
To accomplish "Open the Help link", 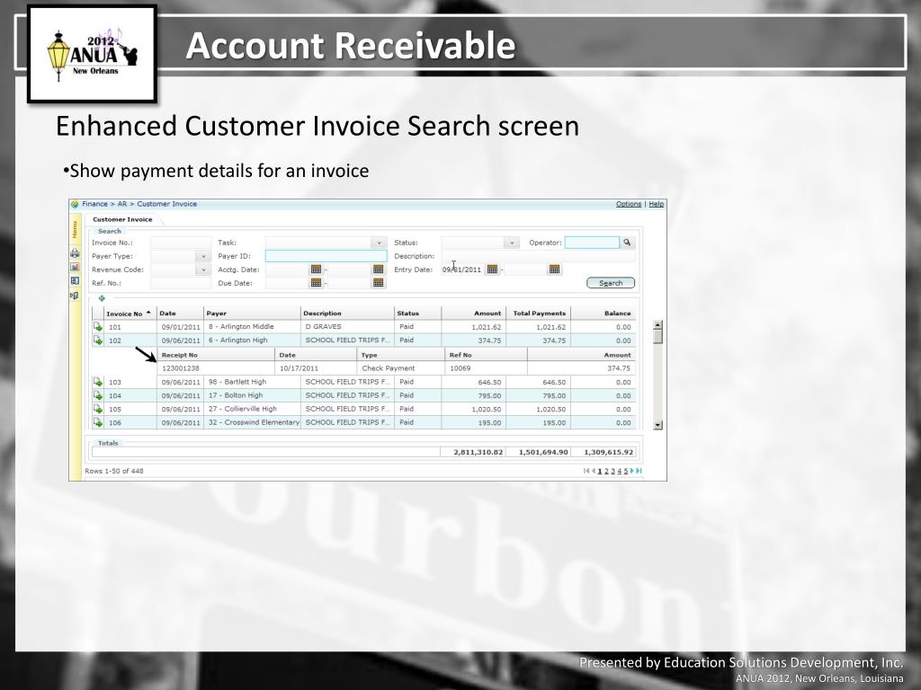I will [x=656, y=204].
